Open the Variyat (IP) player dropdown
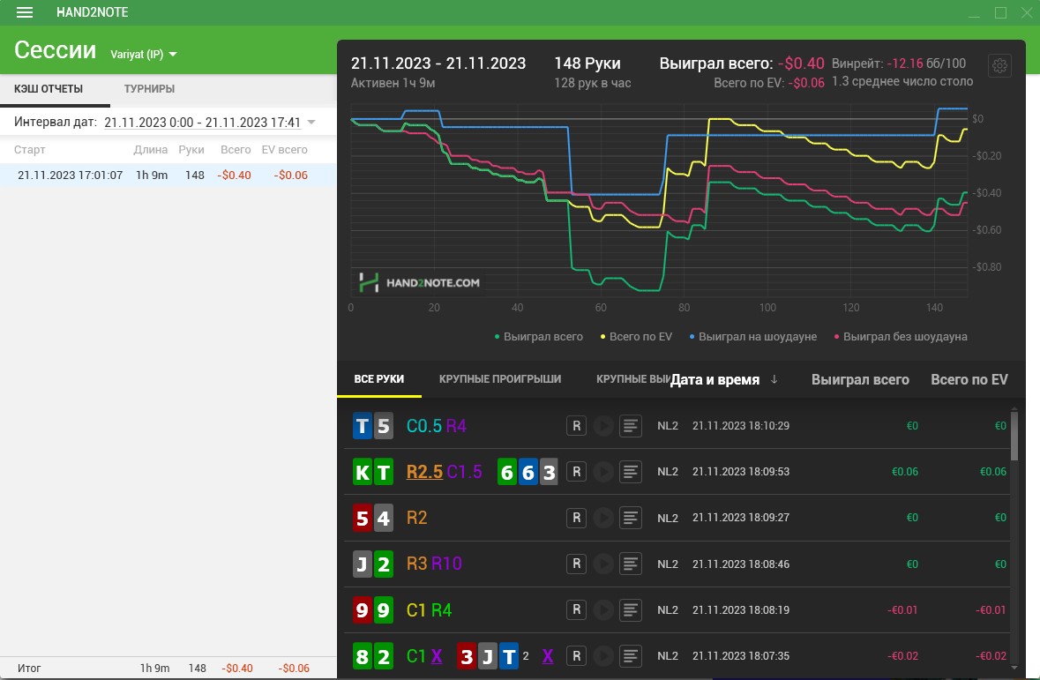Image resolution: width=1040 pixels, height=680 pixels. [x=143, y=55]
